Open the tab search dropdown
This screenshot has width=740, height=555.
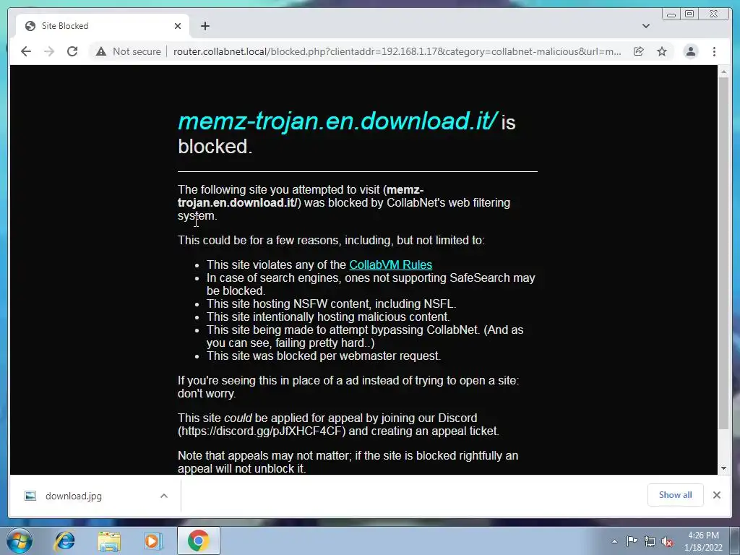pos(646,26)
